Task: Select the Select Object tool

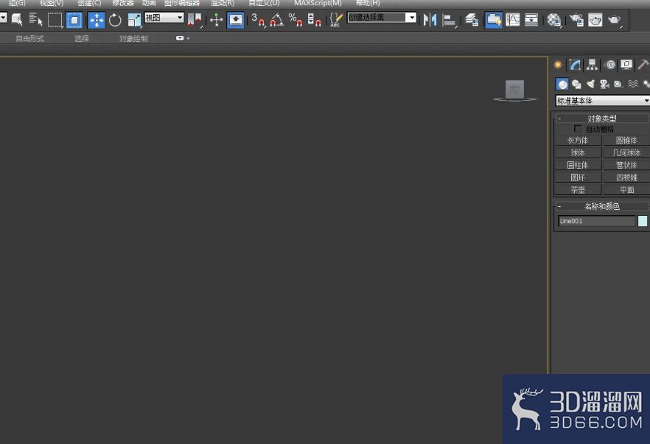Action: click(x=16, y=19)
